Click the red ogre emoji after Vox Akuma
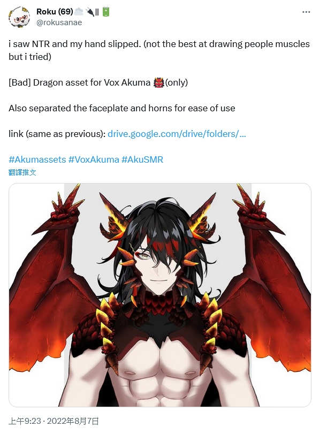320x434 pixels. [x=159, y=82]
